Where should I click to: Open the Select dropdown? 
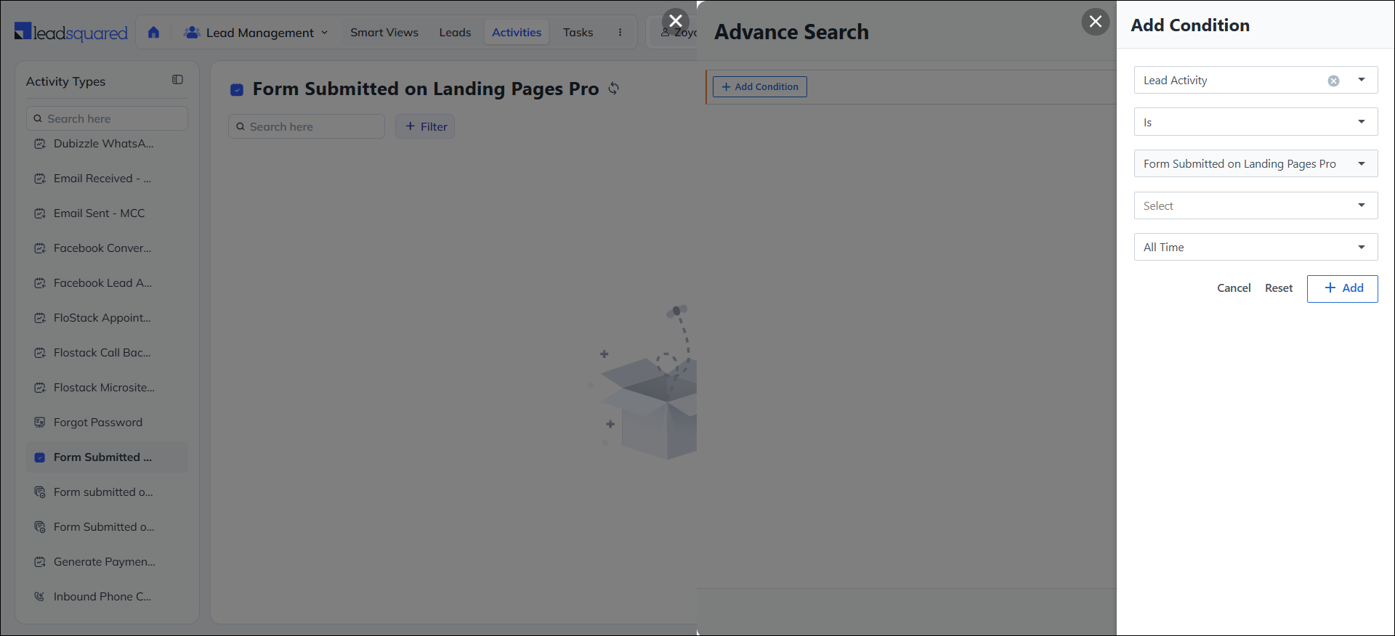pos(1256,205)
